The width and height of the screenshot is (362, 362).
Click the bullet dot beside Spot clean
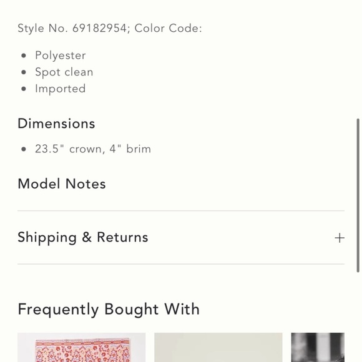pos(24,72)
